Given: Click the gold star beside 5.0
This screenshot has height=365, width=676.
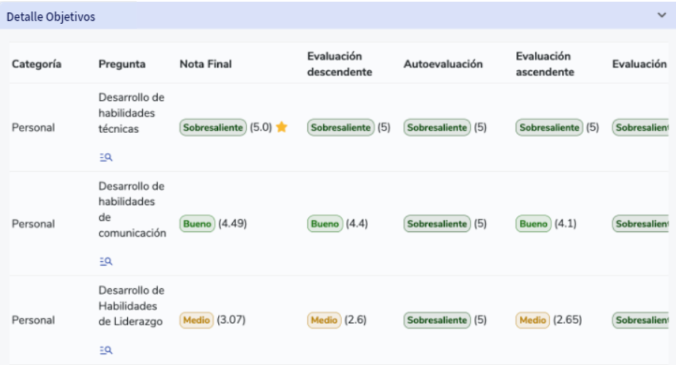Looking at the screenshot, I should coord(282,128).
